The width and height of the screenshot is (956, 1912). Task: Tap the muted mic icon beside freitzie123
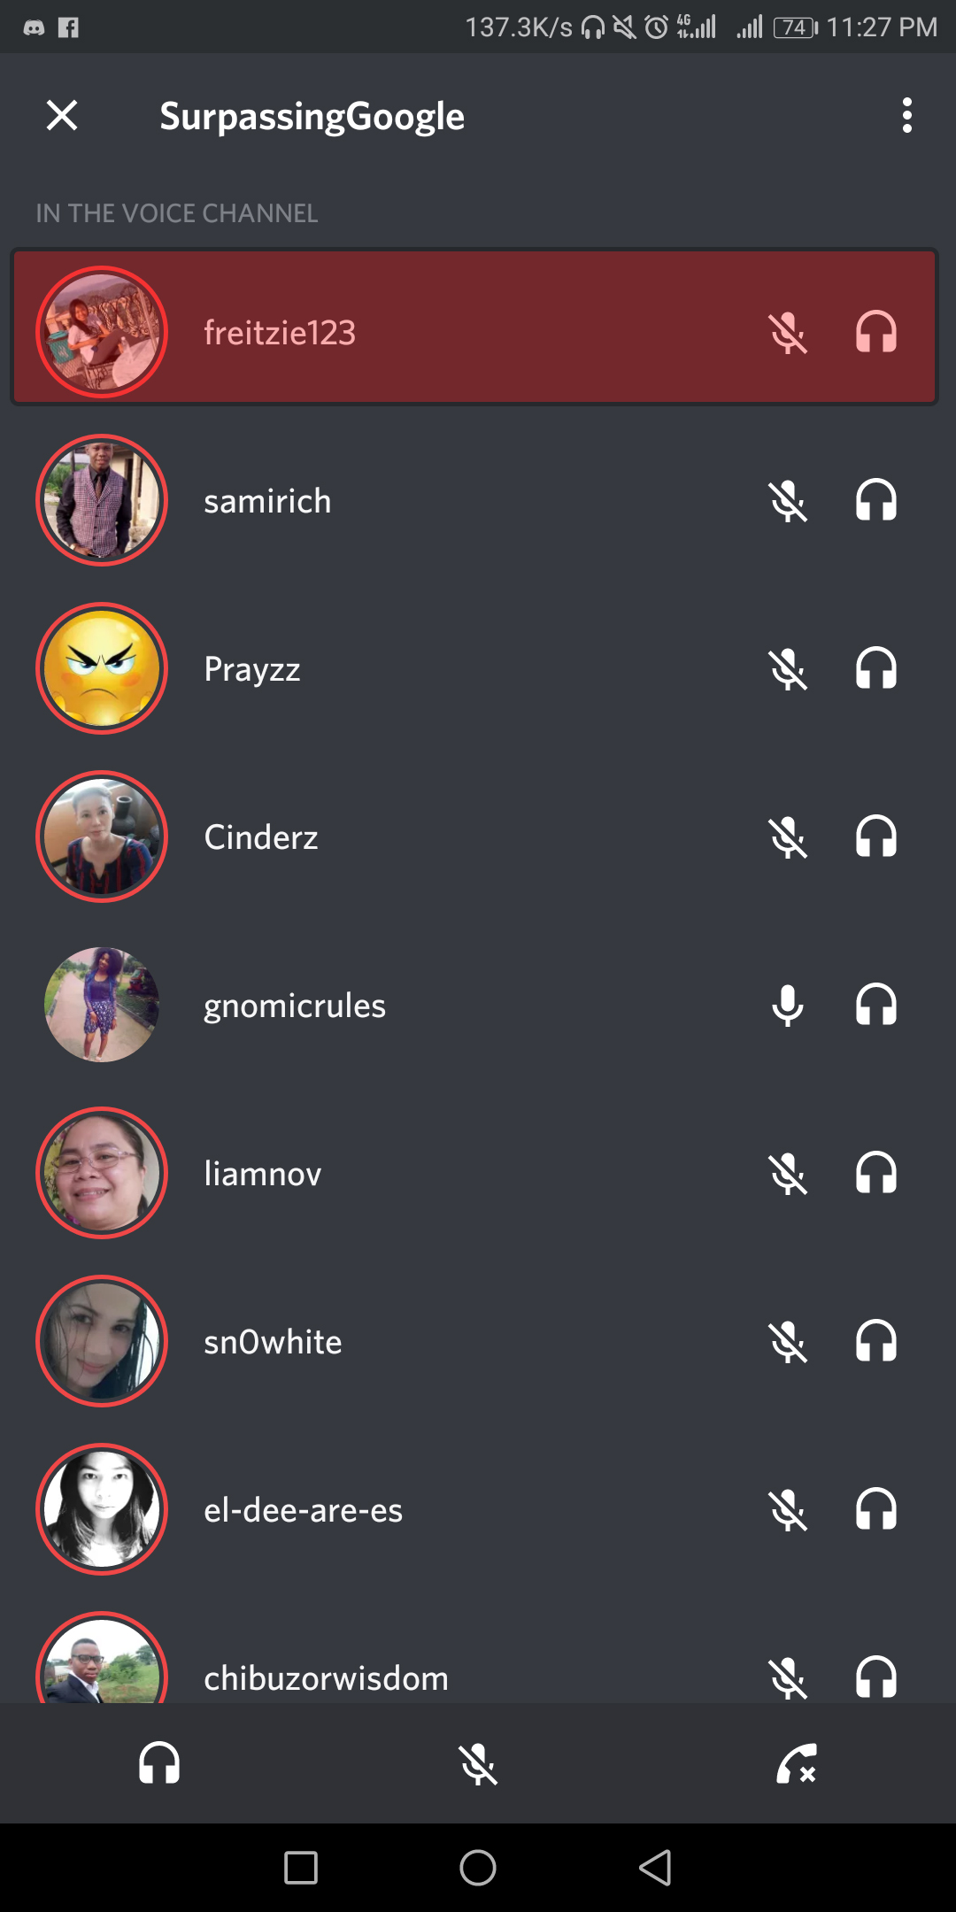(x=787, y=333)
